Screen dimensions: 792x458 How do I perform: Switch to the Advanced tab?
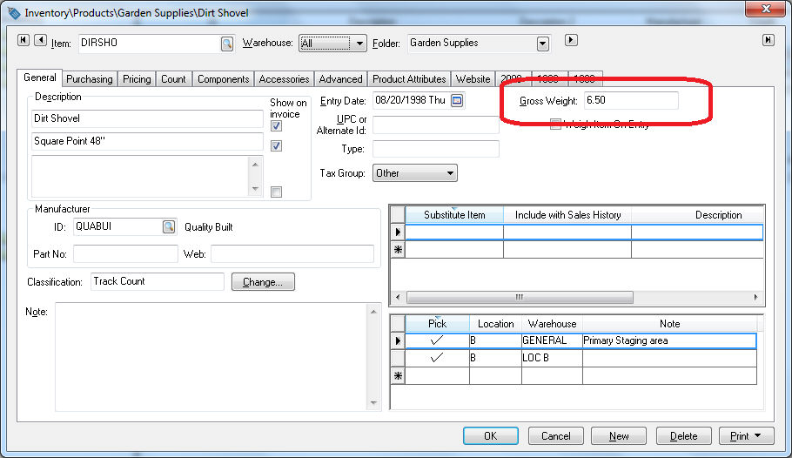[x=340, y=79]
